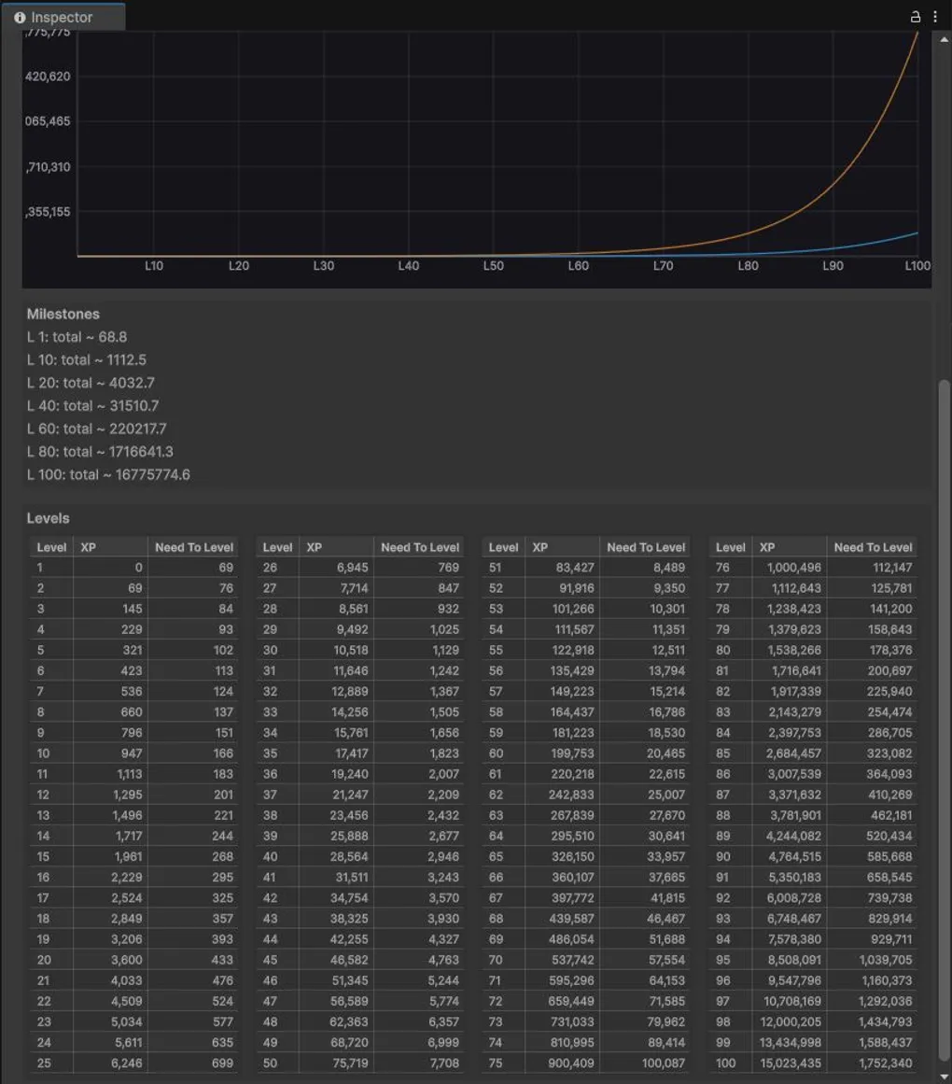The width and height of the screenshot is (952, 1084).
Task: Click the Levels section heading
Action: click(x=48, y=518)
